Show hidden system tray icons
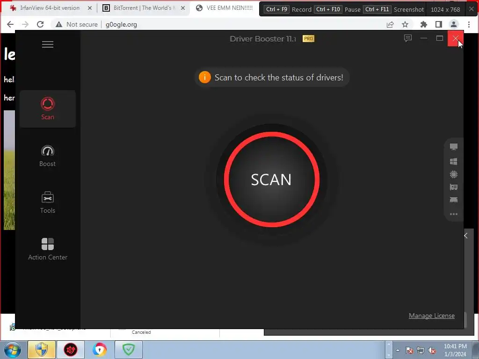 point(398,350)
